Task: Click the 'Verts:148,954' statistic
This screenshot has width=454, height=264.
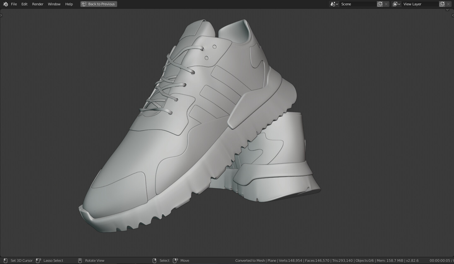Action: (x=291, y=261)
